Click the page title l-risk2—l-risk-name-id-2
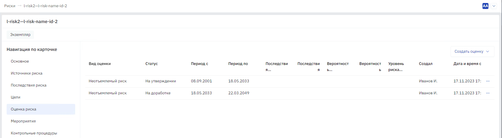This screenshot has width=502, height=138. (32, 22)
